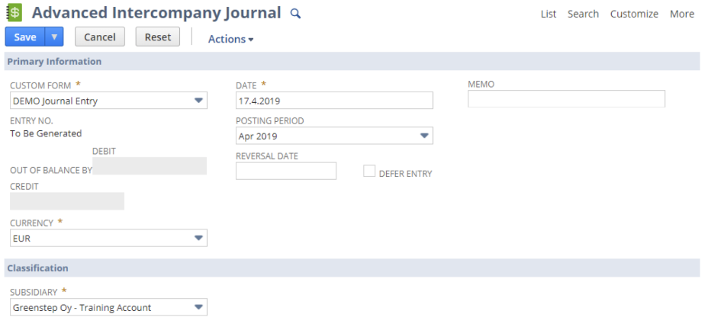The width and height of the screenshot is (708, 330).
Task: Open the More menu
Action: coord(682,14)
